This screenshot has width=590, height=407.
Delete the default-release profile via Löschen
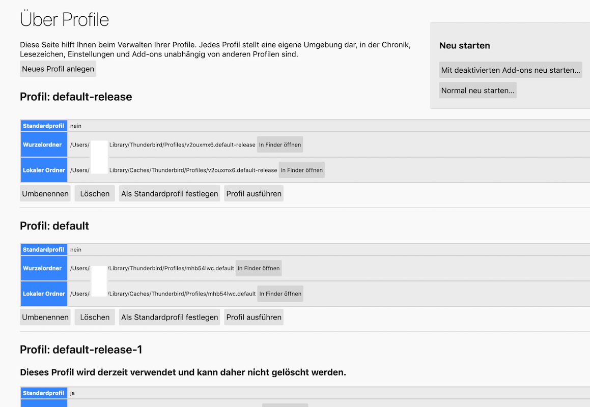(x=95, y=194)
